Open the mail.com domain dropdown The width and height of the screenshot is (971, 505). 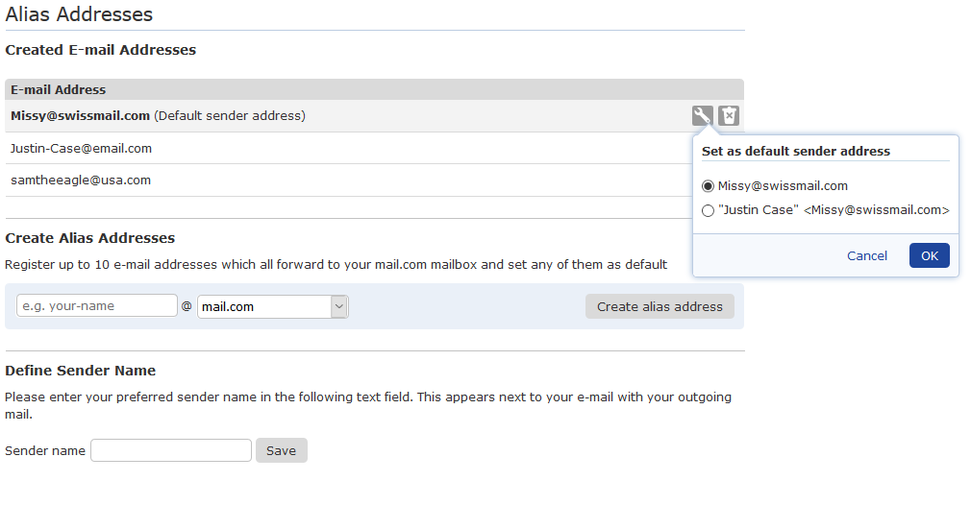coord(272,306)
